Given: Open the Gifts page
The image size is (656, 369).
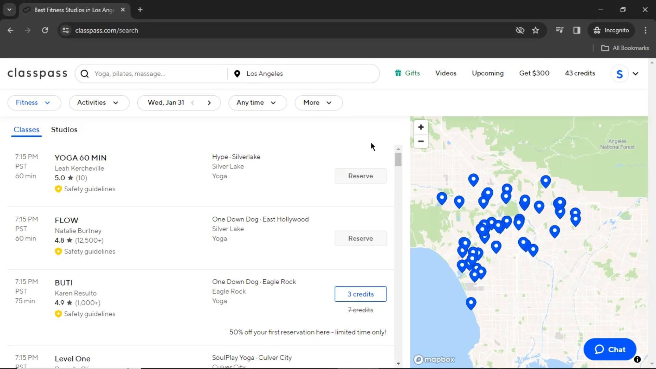Looking at the screenshot, I should click(412, 73).
